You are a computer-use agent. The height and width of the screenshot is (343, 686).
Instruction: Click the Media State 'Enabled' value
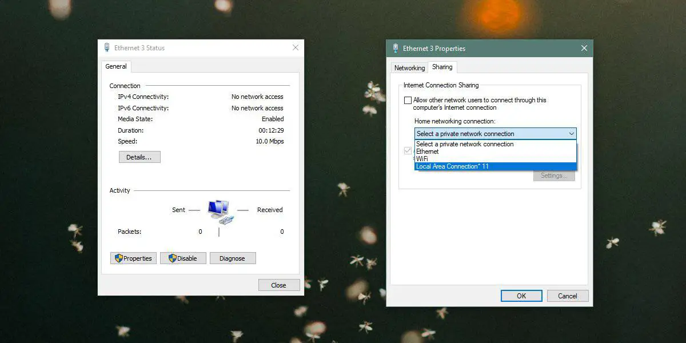(x=273, y=119)
